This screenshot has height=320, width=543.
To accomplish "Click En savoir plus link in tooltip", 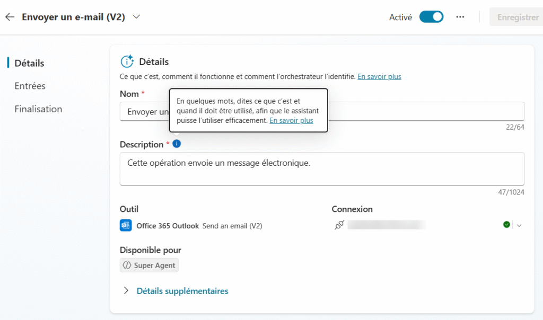I will click(291, 121).
